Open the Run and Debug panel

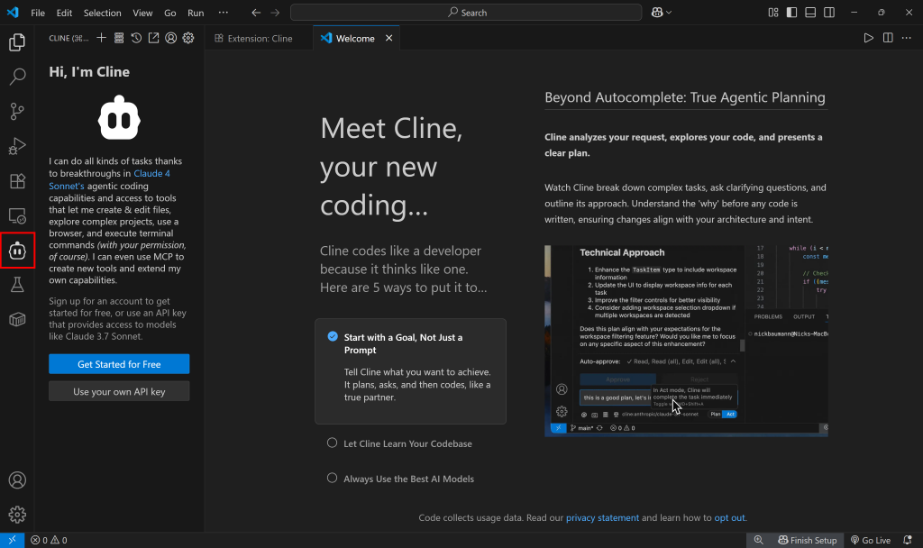coord(18,145)
